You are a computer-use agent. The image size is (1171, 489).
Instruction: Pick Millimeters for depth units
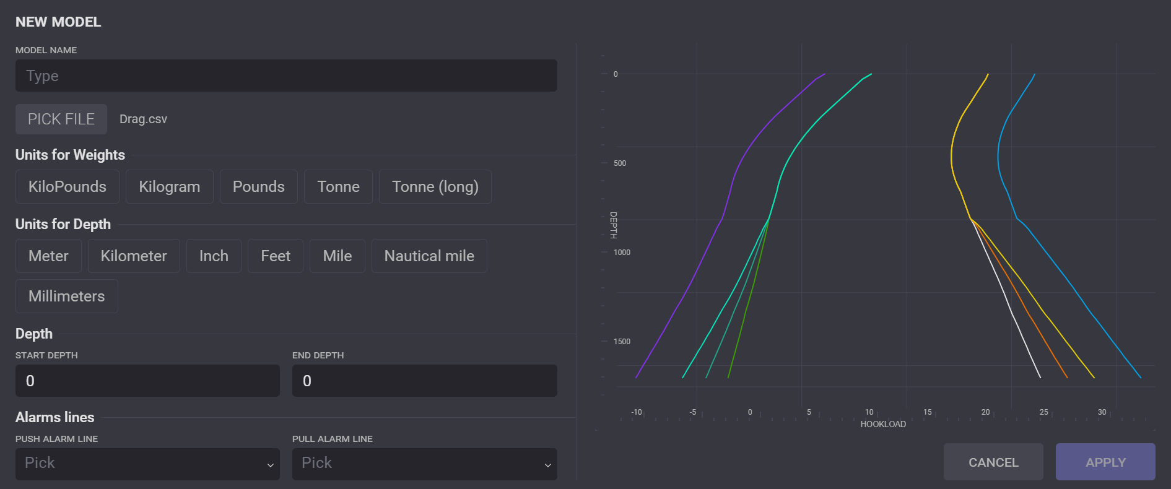[67, 296]
